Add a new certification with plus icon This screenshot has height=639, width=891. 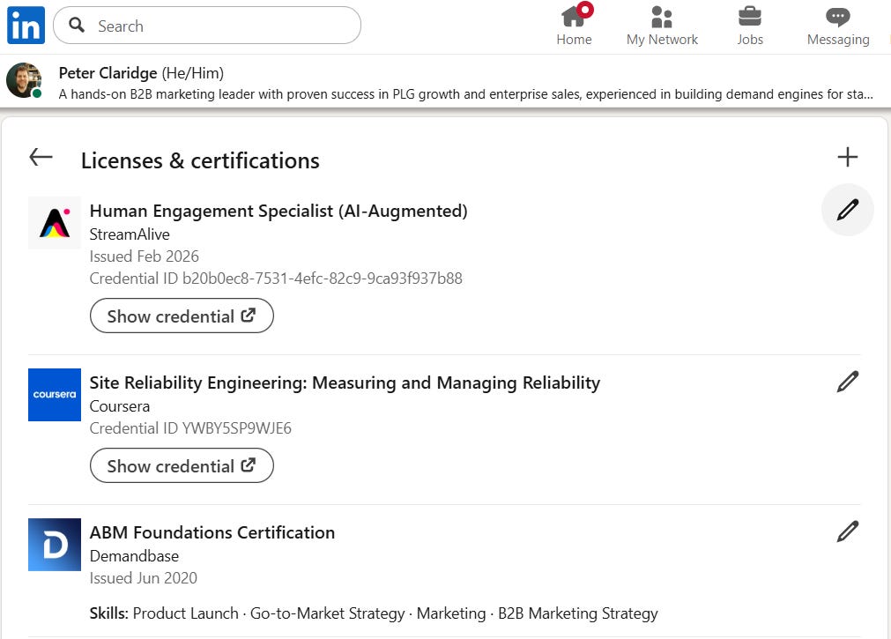point(847,158)
